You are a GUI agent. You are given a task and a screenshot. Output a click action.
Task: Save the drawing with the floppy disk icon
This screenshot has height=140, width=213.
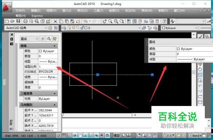pos(18,21)
